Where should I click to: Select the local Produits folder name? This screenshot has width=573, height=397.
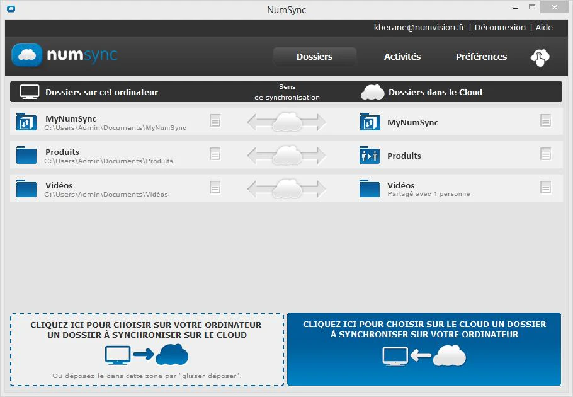click(62, 152)
